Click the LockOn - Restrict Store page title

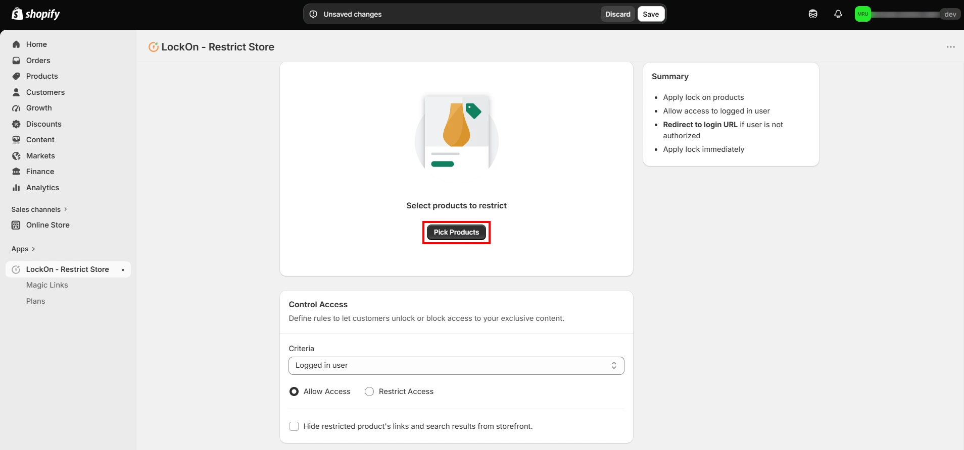tap(218, 47)
